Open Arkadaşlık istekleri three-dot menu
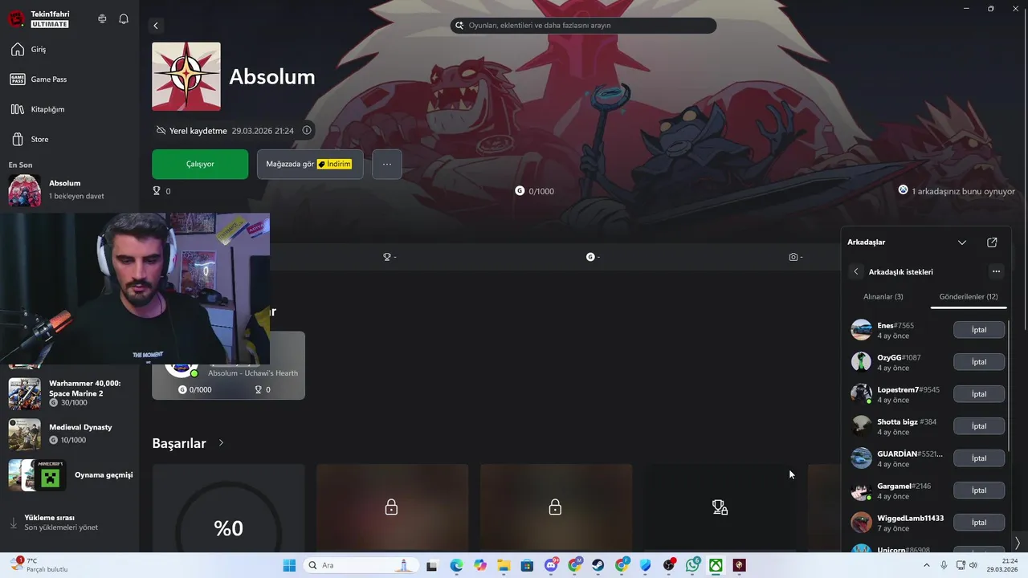The image size is (1028, 578). pos(996,271)
